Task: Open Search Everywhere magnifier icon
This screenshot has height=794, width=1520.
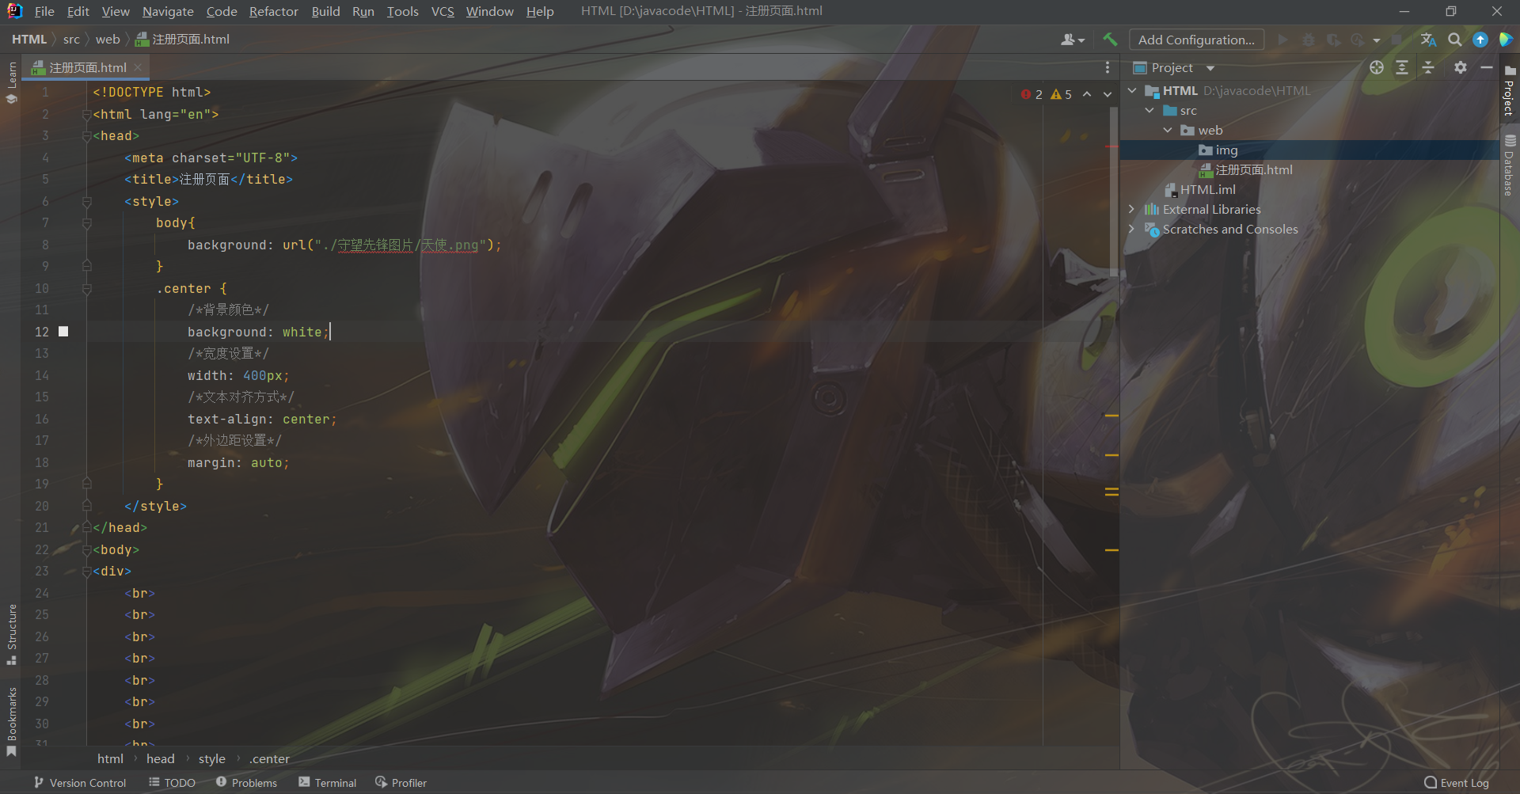Action: coord(1455,40)
